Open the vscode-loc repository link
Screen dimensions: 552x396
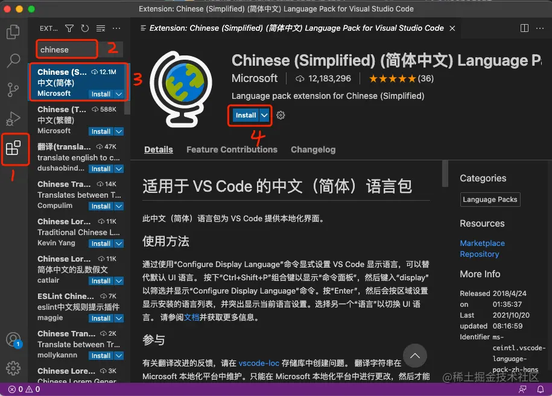pos(259,363)
